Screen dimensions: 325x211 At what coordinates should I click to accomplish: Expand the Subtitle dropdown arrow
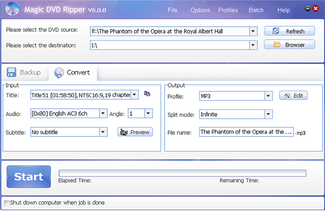[x=103, y=132]
